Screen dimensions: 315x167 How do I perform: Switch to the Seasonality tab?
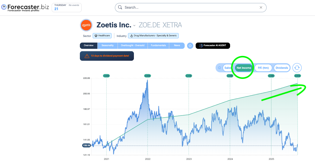pyautogui.click(x=107, y=46)
